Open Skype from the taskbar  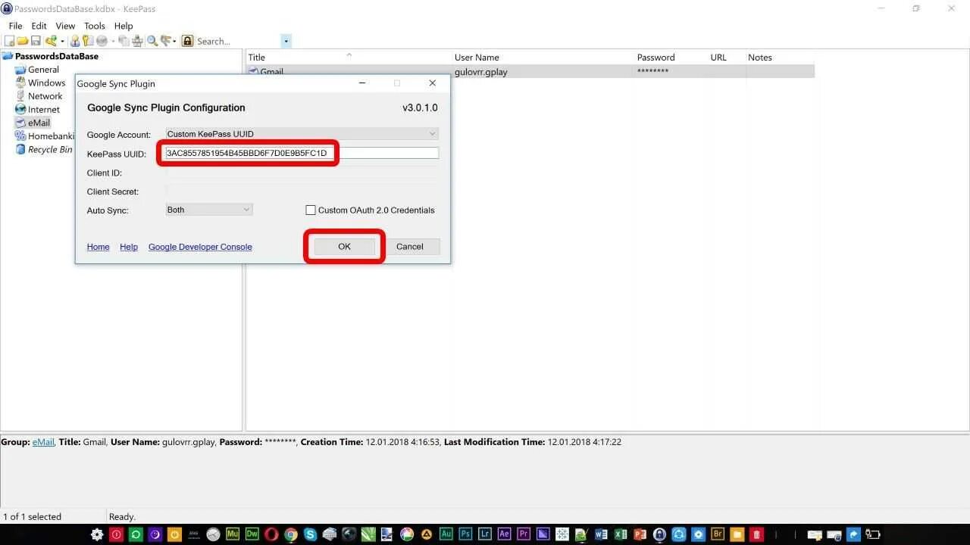[310, 534]
